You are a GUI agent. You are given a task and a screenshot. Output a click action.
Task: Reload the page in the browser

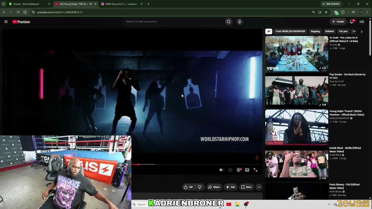click(x=18, y=12)
